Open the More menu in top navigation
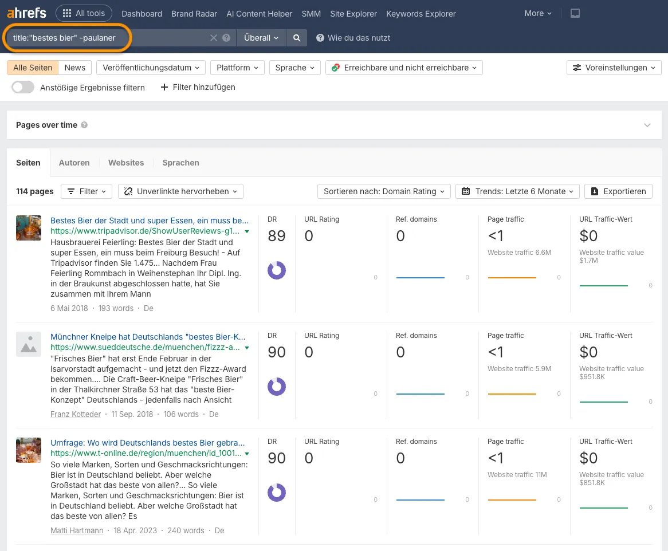The width and height of the screenshot is (668, 551). [x=537, y=13]
